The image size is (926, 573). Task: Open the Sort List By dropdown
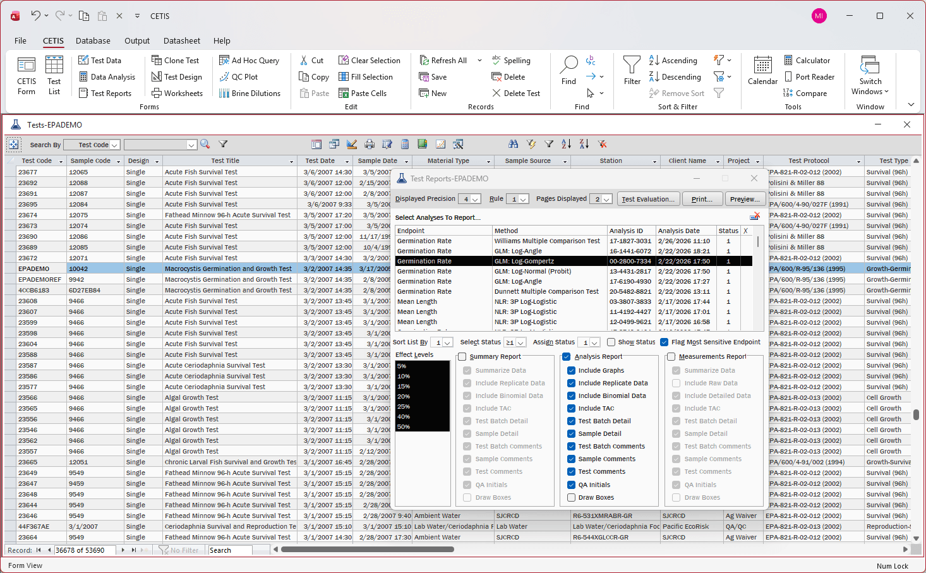448,342
